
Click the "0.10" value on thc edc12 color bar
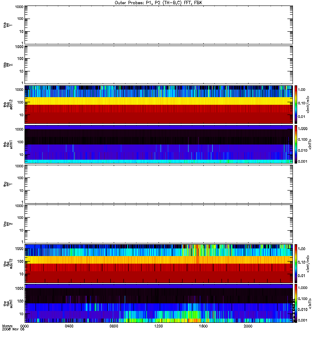pyautogui.click(x=301, y=262)
